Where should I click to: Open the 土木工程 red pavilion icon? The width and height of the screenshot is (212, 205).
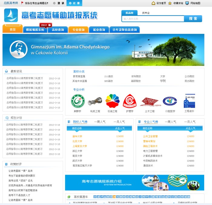150,102
